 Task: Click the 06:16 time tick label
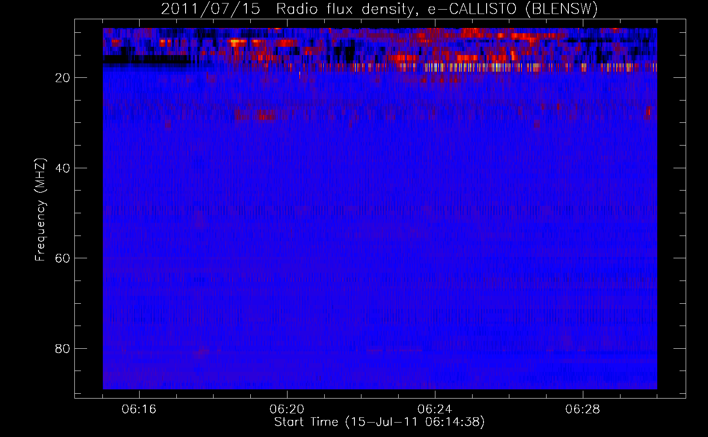pos(139,409)
